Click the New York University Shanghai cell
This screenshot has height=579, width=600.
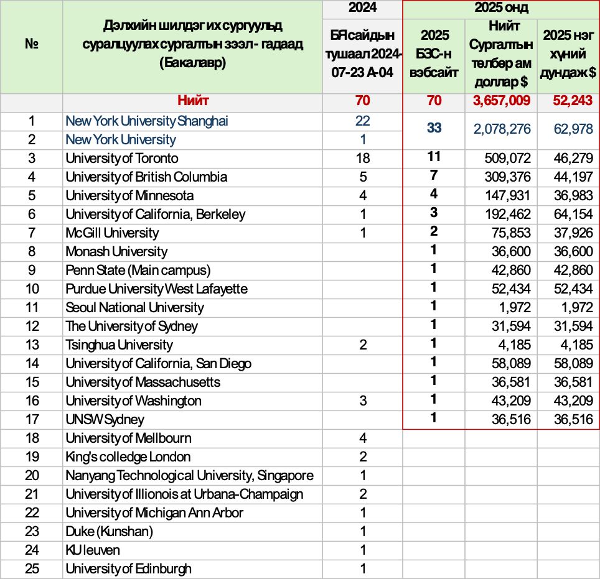[x=147, y=121]
